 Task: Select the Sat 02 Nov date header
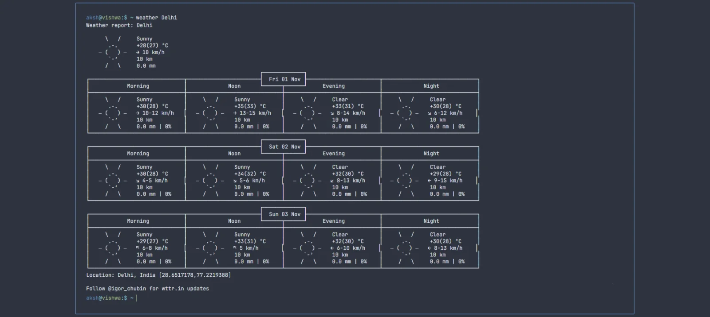(x=284, y=147)
